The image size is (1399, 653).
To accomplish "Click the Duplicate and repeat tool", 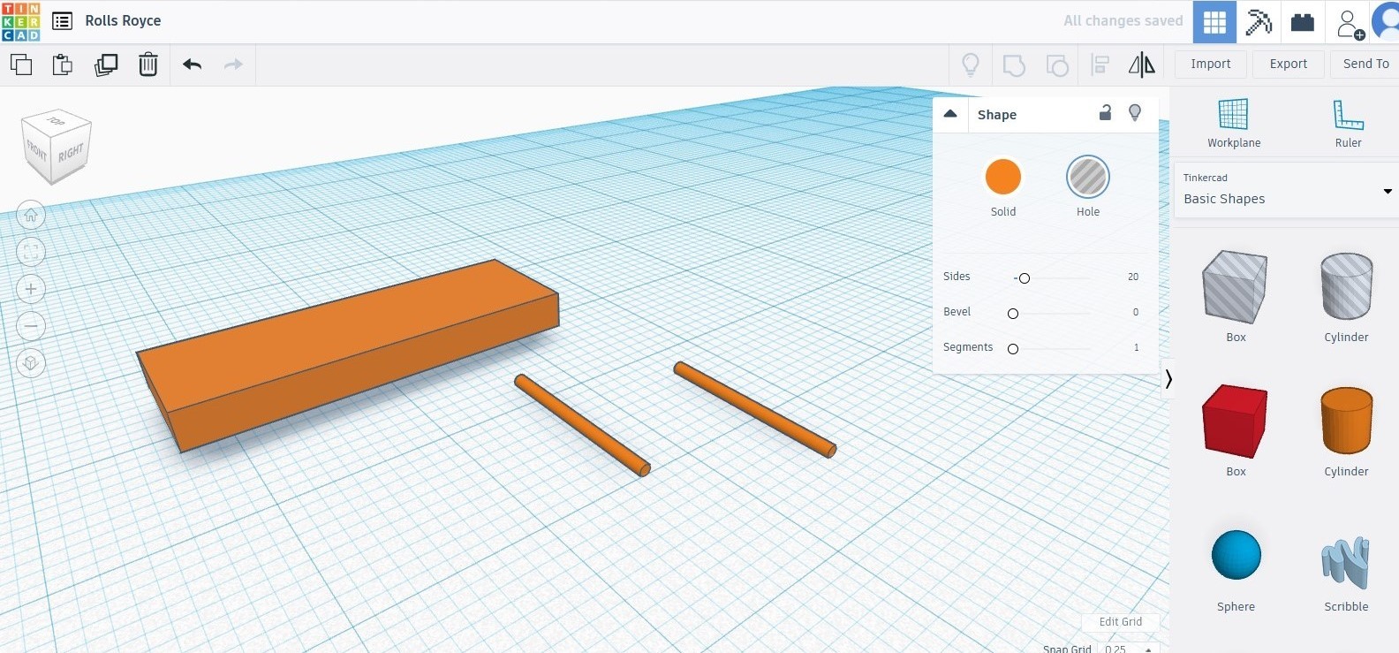I will click(106, 65).
